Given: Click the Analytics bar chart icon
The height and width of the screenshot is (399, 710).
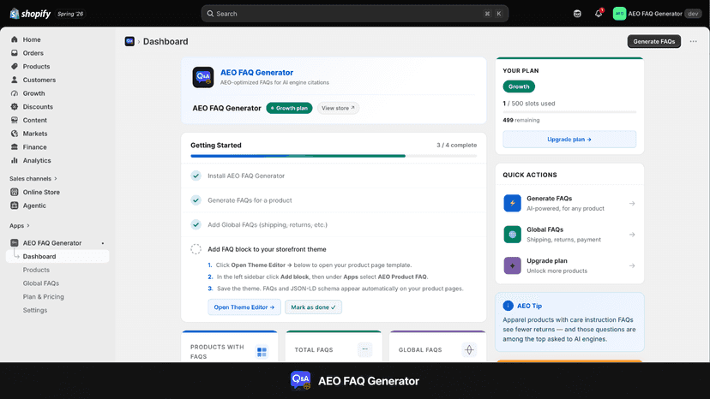Looking at the screenshot, I should coord(15,160).
